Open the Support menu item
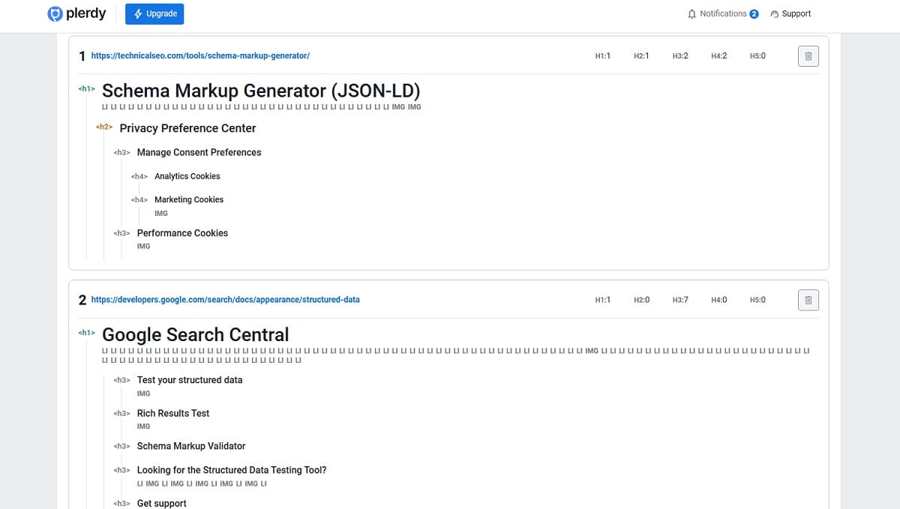 coord(796,13)
